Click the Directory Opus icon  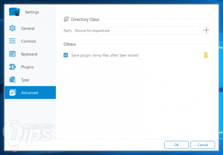66,19
